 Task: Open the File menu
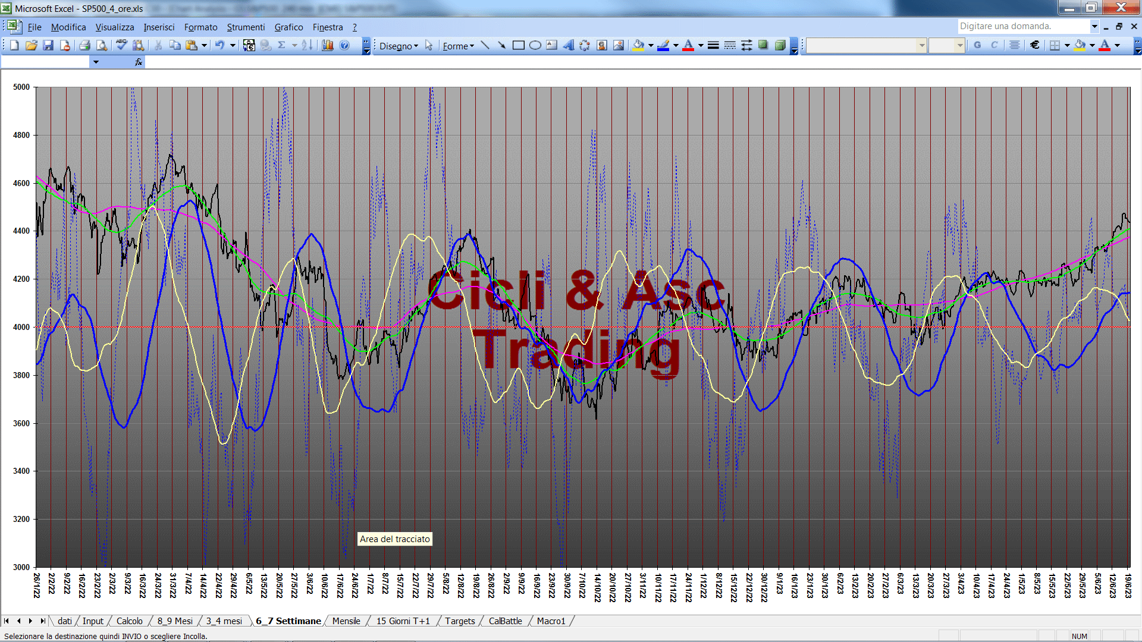(x=34, y=27)
